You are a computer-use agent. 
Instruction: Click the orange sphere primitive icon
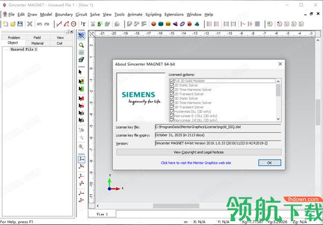point(153,24)
